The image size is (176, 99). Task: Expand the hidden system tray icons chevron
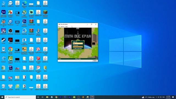(x=156, y=97)
